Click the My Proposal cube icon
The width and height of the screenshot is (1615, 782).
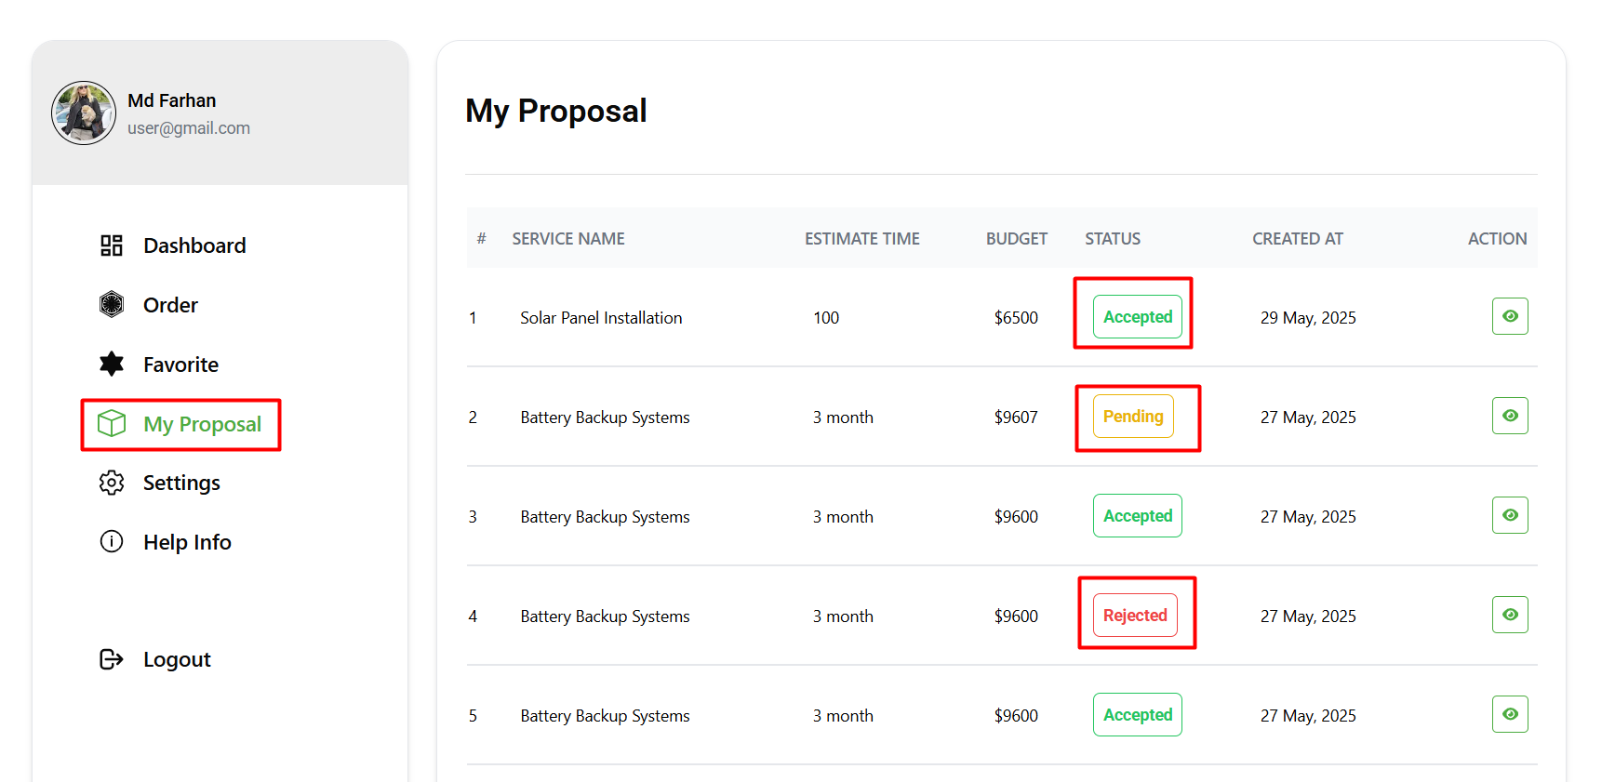[x=112, y=424]
